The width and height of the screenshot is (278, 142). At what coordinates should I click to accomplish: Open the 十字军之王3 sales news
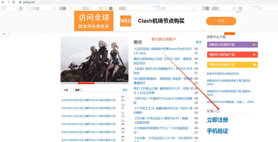(163, 110)
